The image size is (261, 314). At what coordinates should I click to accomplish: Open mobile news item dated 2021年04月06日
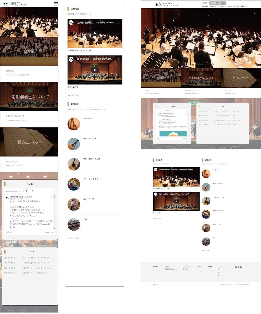(x=30, y=273)
